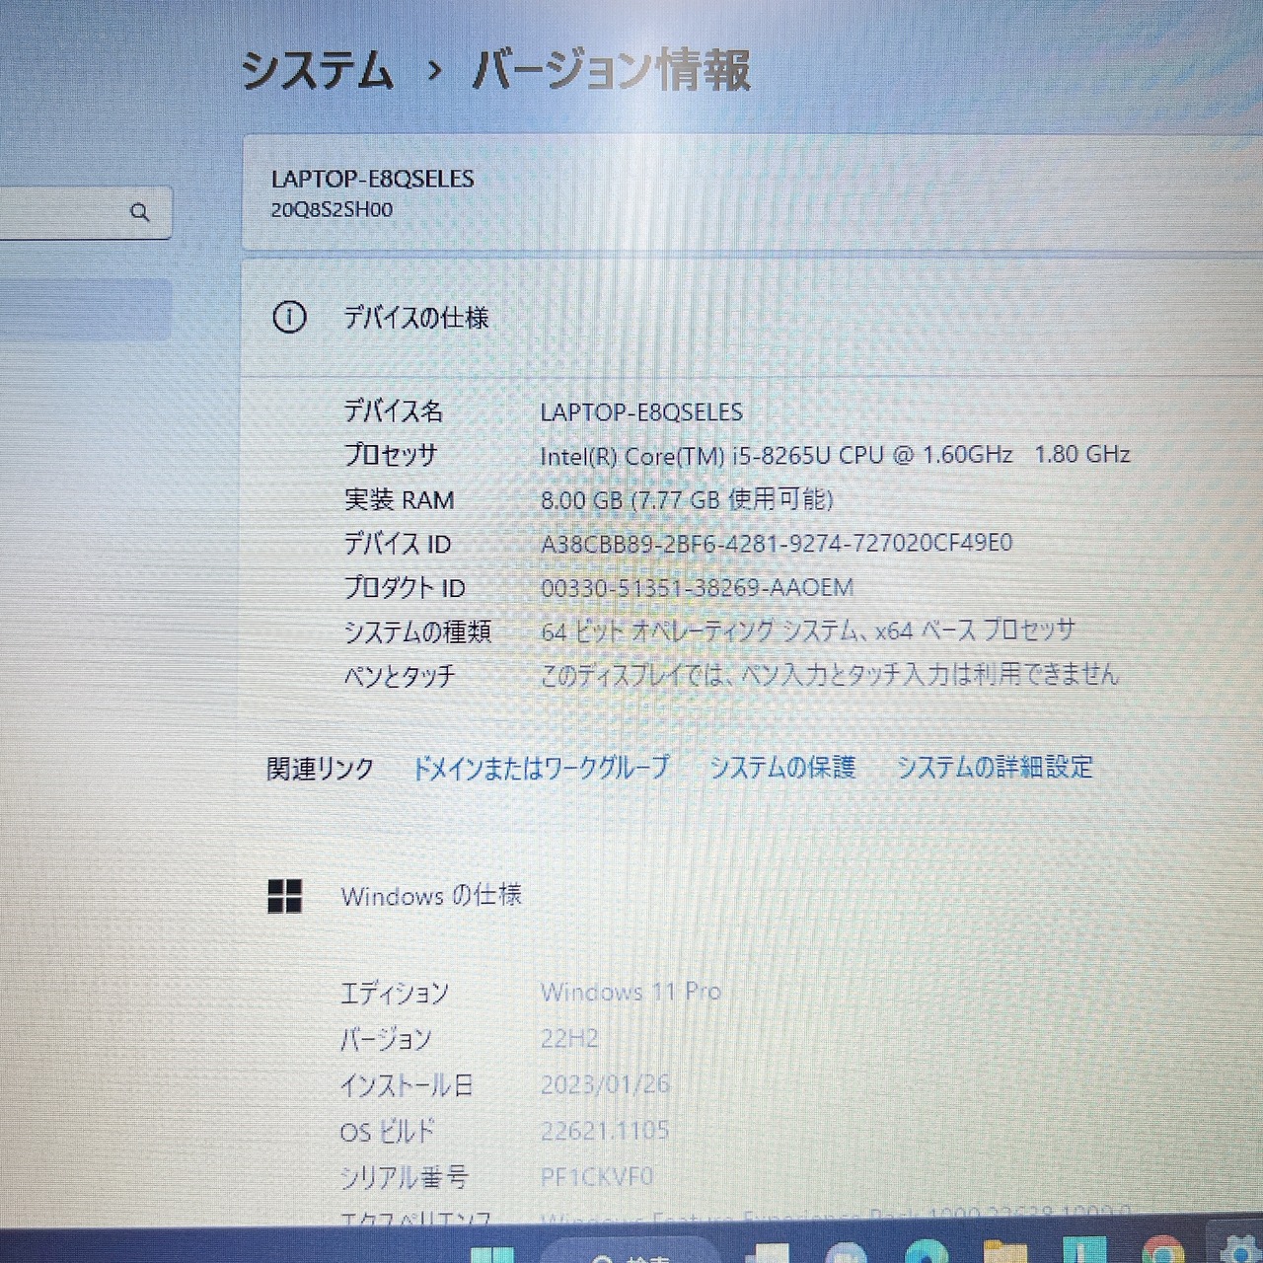
Task: Select プロダクト ID value 00330-51351-38269-AAOEM
Action: click(697, 588)
